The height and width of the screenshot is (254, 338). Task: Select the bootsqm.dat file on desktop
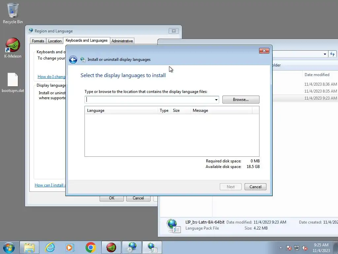(x=13, y=82)
